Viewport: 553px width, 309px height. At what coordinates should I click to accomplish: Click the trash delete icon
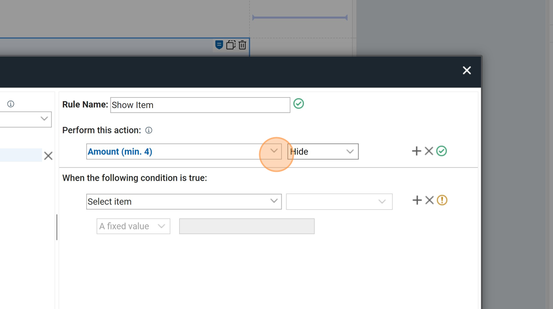tap(242, 45)
